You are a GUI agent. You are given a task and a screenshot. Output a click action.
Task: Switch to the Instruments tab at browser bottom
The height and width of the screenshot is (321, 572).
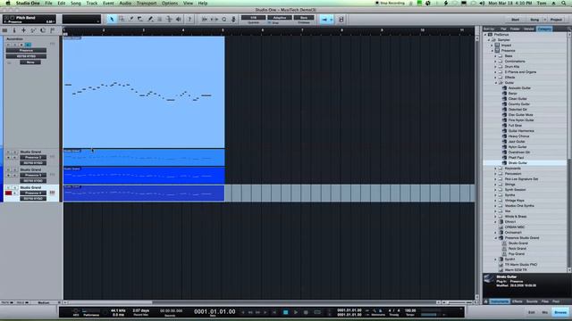(x=499, y=301)
